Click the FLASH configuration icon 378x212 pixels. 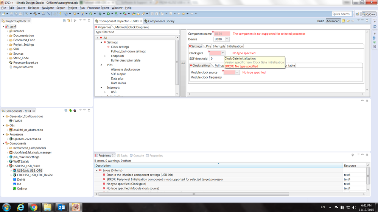pos(11,121)
